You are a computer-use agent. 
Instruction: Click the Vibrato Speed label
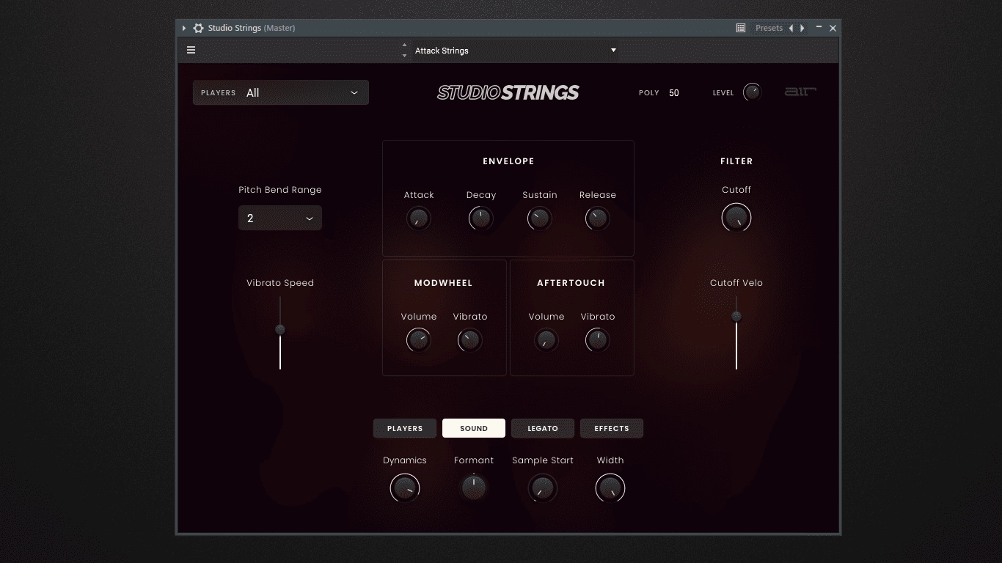(x=280, y=283)
